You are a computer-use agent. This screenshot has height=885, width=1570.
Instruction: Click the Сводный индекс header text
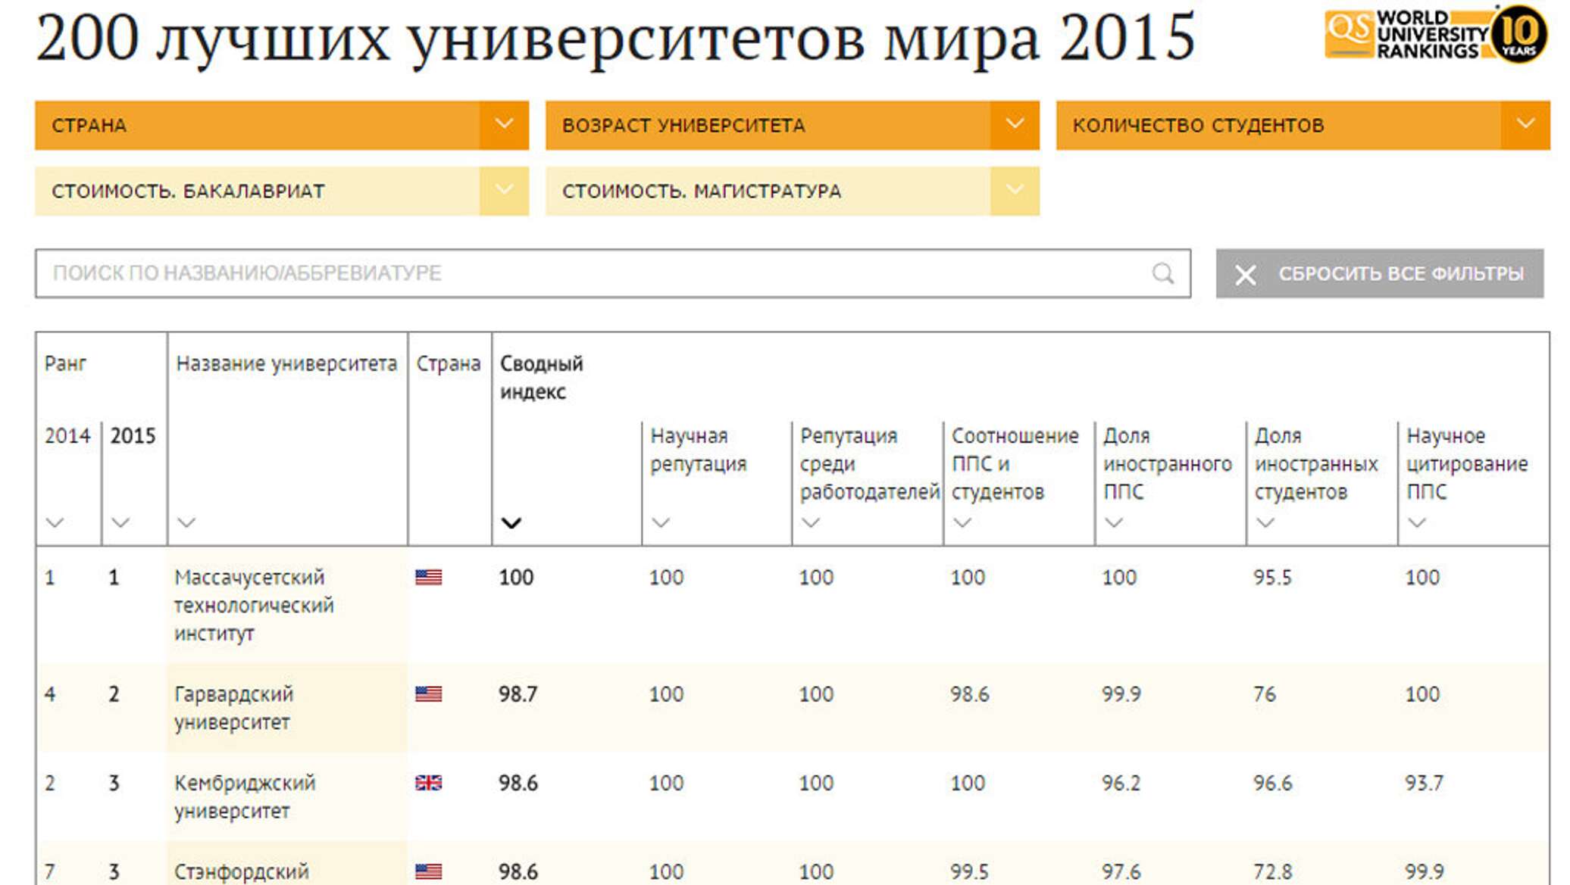point(541,378)
